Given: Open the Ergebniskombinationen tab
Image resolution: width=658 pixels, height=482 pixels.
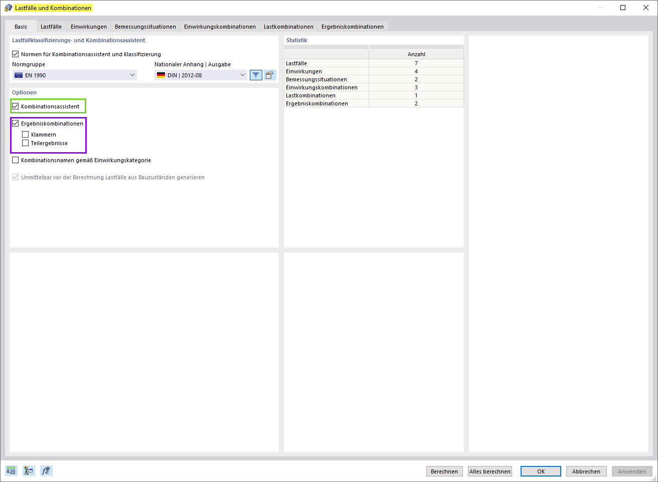Looking at the screenshot, I should tap(352, 26).
